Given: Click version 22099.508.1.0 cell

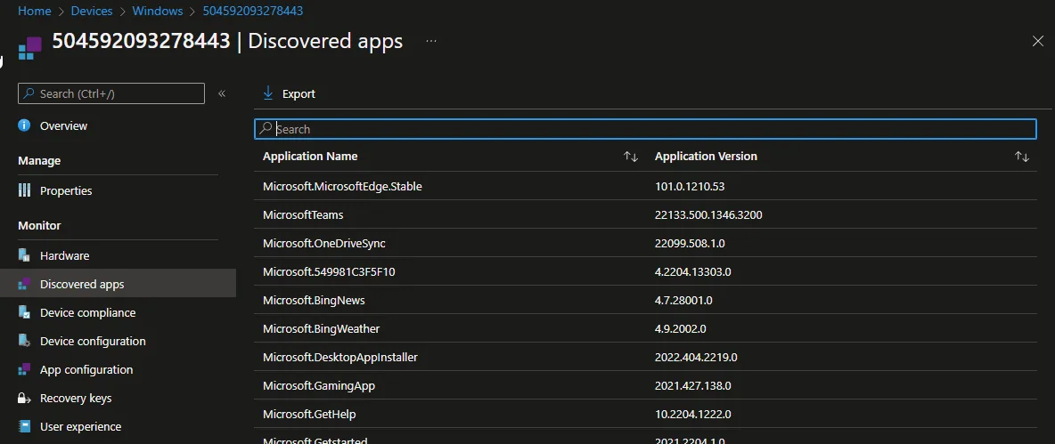Looking at the screenshot, I should [691, 243].
